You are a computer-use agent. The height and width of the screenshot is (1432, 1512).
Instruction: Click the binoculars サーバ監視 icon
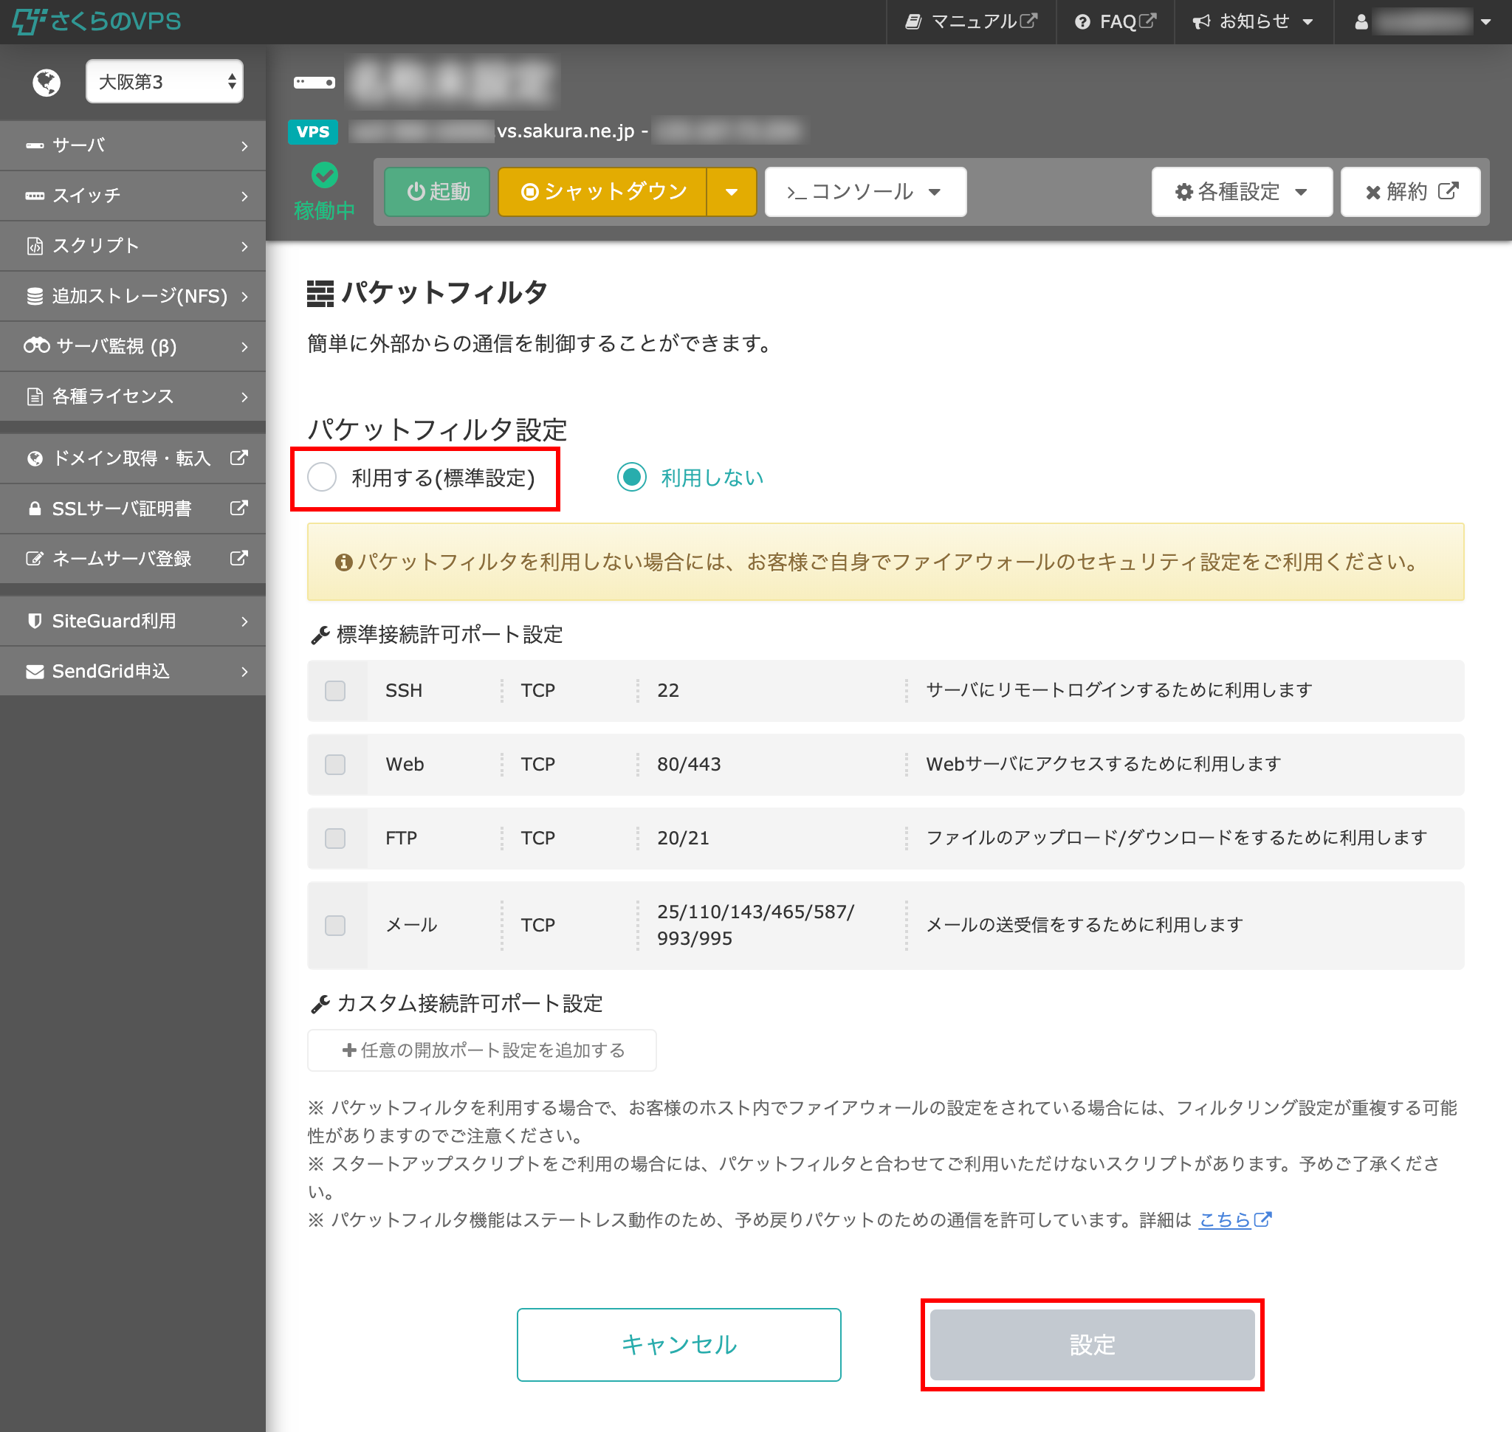tap(36, 346)
